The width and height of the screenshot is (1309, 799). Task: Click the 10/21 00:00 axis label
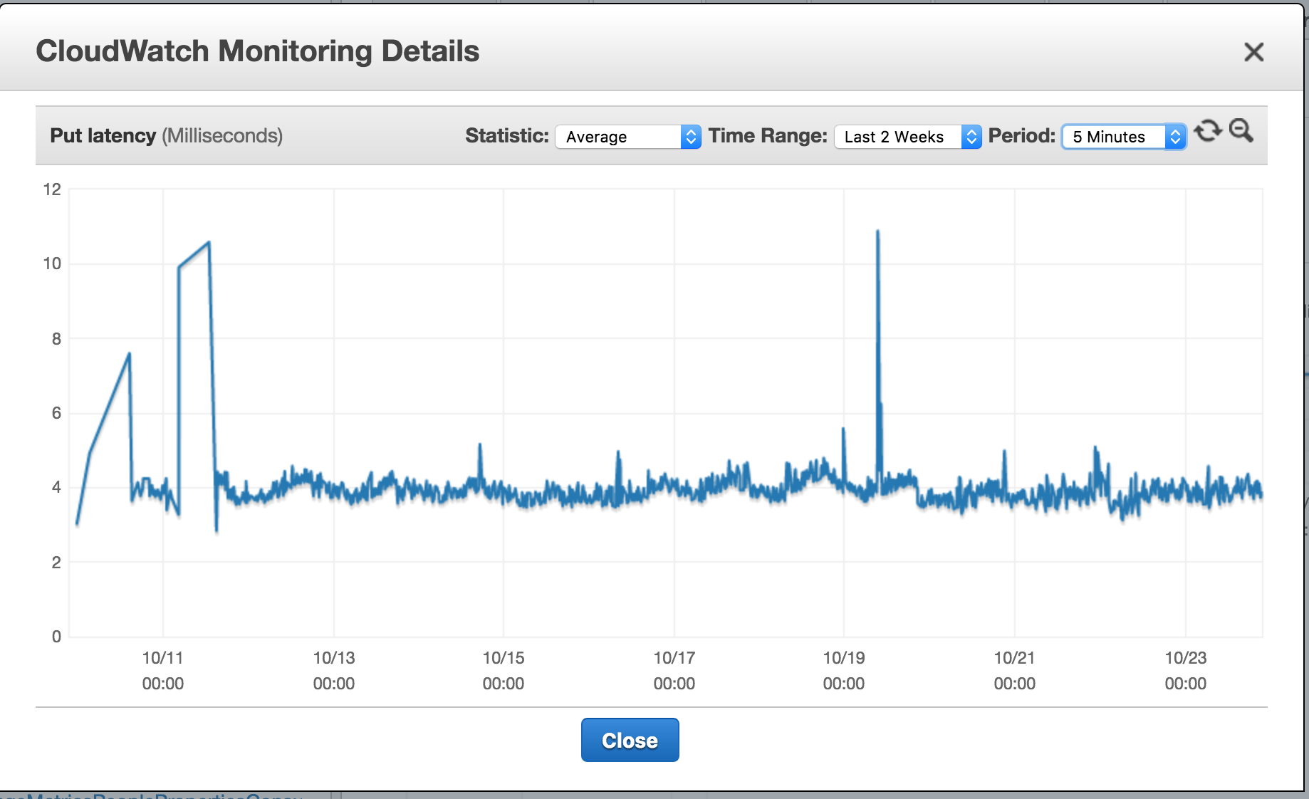pos(1015,671)
